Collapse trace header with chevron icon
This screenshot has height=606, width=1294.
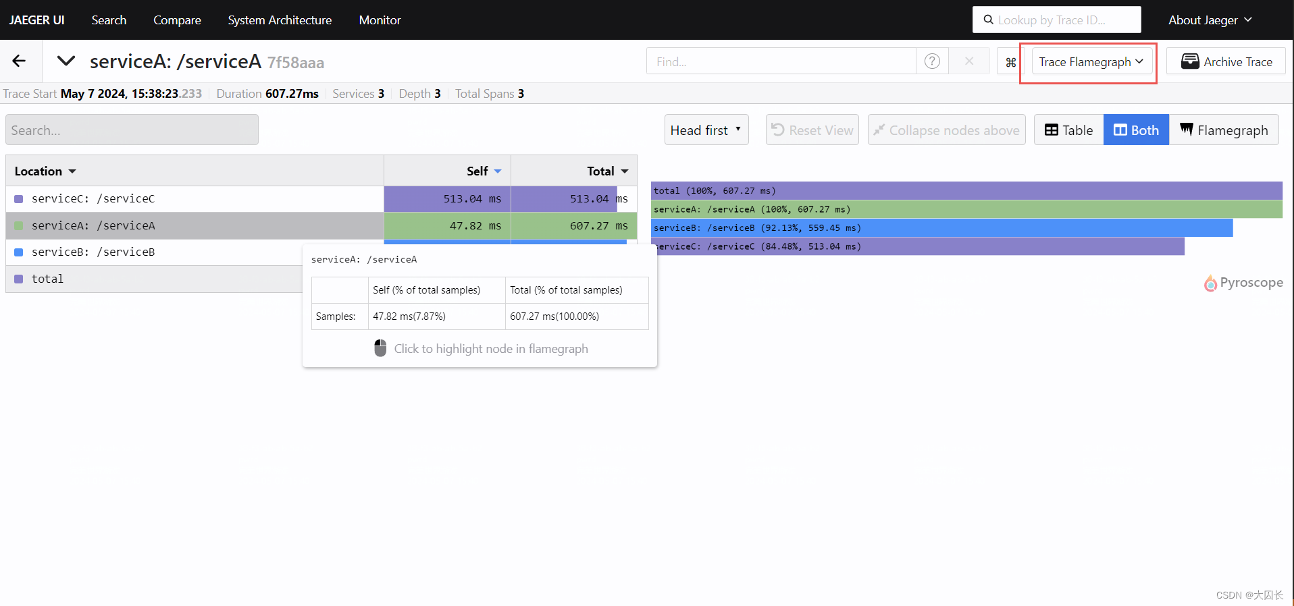tap(66, 61)
